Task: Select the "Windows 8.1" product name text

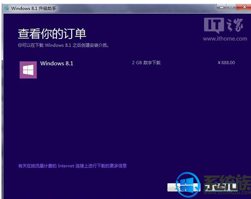Action: click(57, 63)
